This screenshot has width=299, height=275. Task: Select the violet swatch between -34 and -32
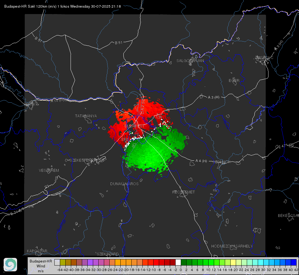click(x=90, y=262)
